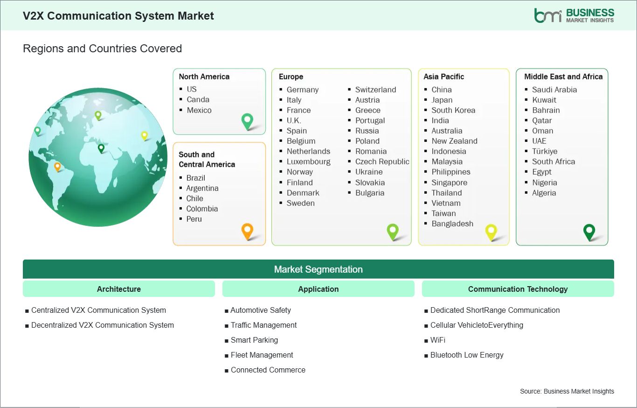Image resolution: width=637 pixels, height=408 pixels.
Task: Click the Market Segmentation banner
Action: pyautogui.click(x=318, y=269)
